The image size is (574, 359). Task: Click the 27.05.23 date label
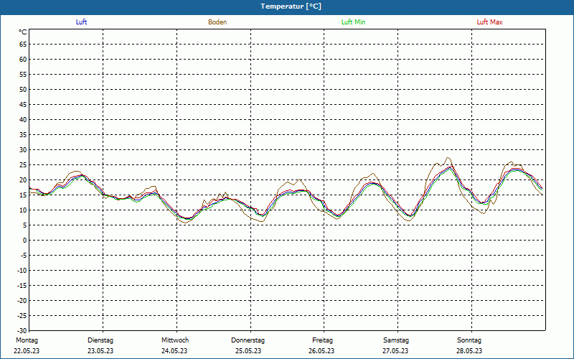point(395,351)
